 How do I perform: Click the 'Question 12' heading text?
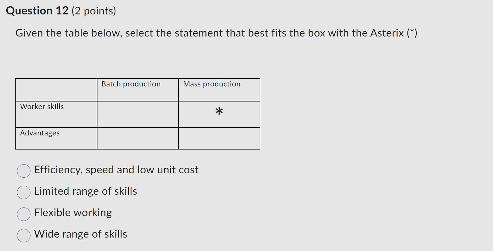(x=37, y=11)
